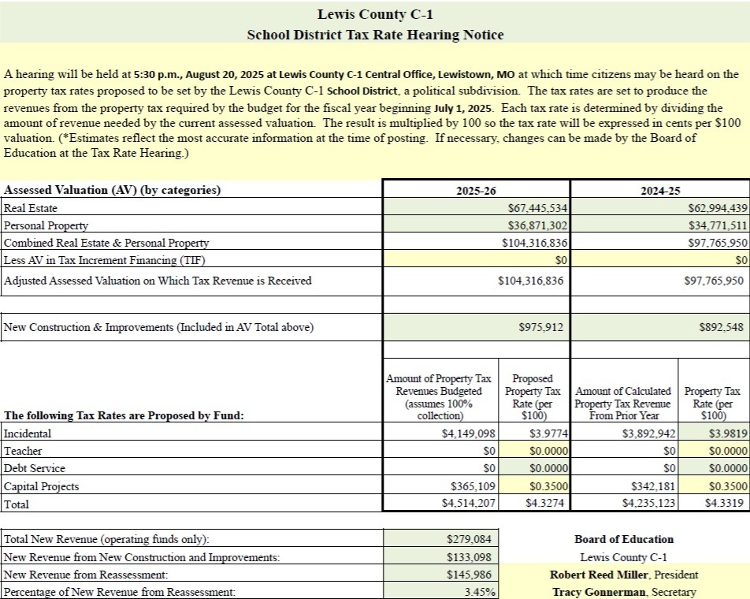Select the '2025-26' column header
This screenshot has height=599, width=750.
coord(476,191)
